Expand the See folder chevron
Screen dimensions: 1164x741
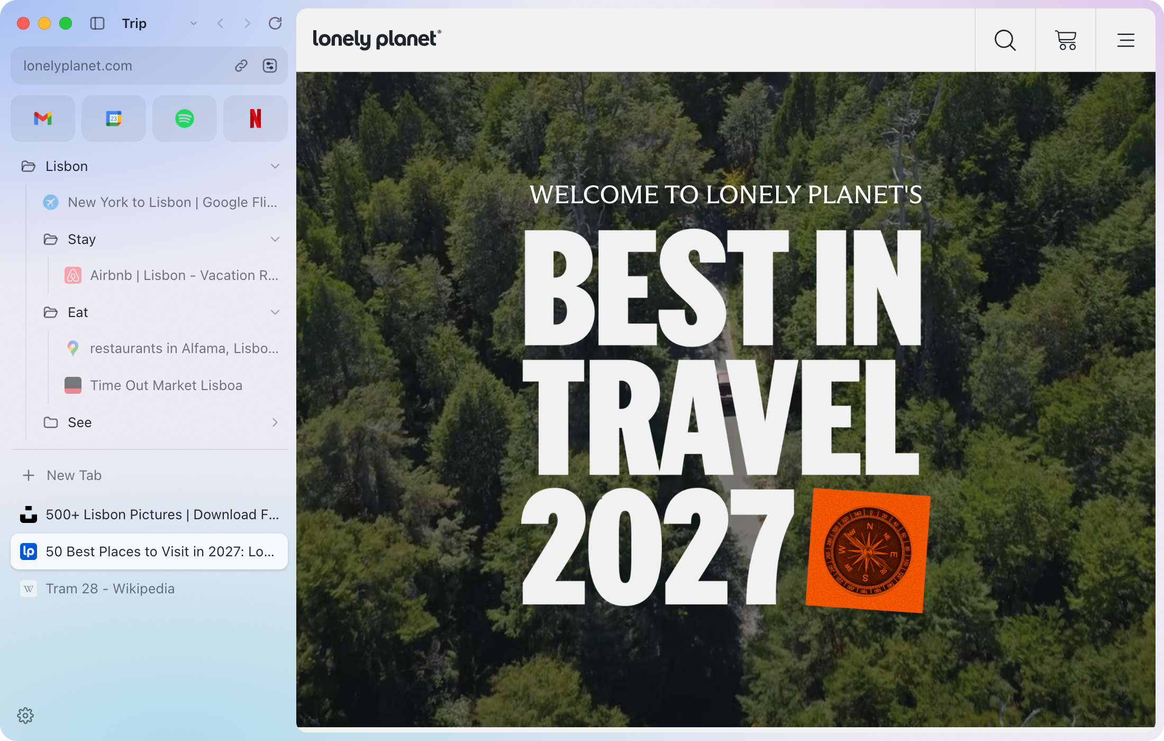tap(275, 422)
